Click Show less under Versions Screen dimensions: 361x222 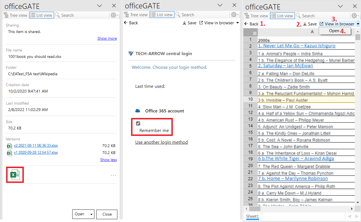[x=108, y=160]
